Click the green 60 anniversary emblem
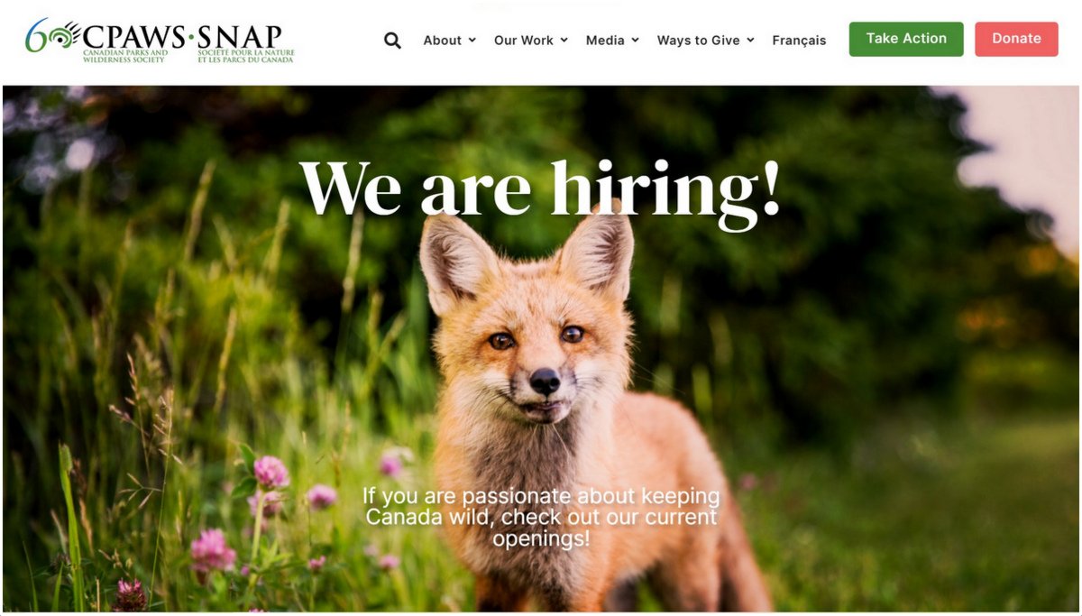Screen dimensions: 1082x616 [x=52, y=36]
